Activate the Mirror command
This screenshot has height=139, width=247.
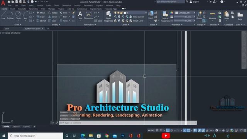tap(53, 17)
